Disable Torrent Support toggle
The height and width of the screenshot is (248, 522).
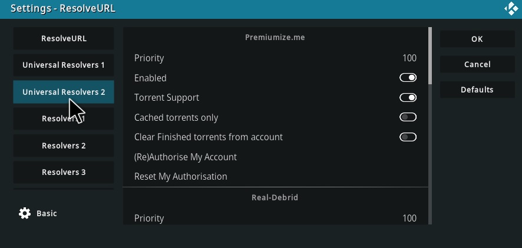[408, 98]
